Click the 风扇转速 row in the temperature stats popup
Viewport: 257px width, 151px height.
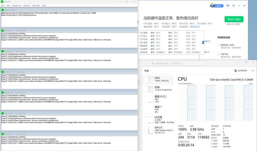coord(170,52)
